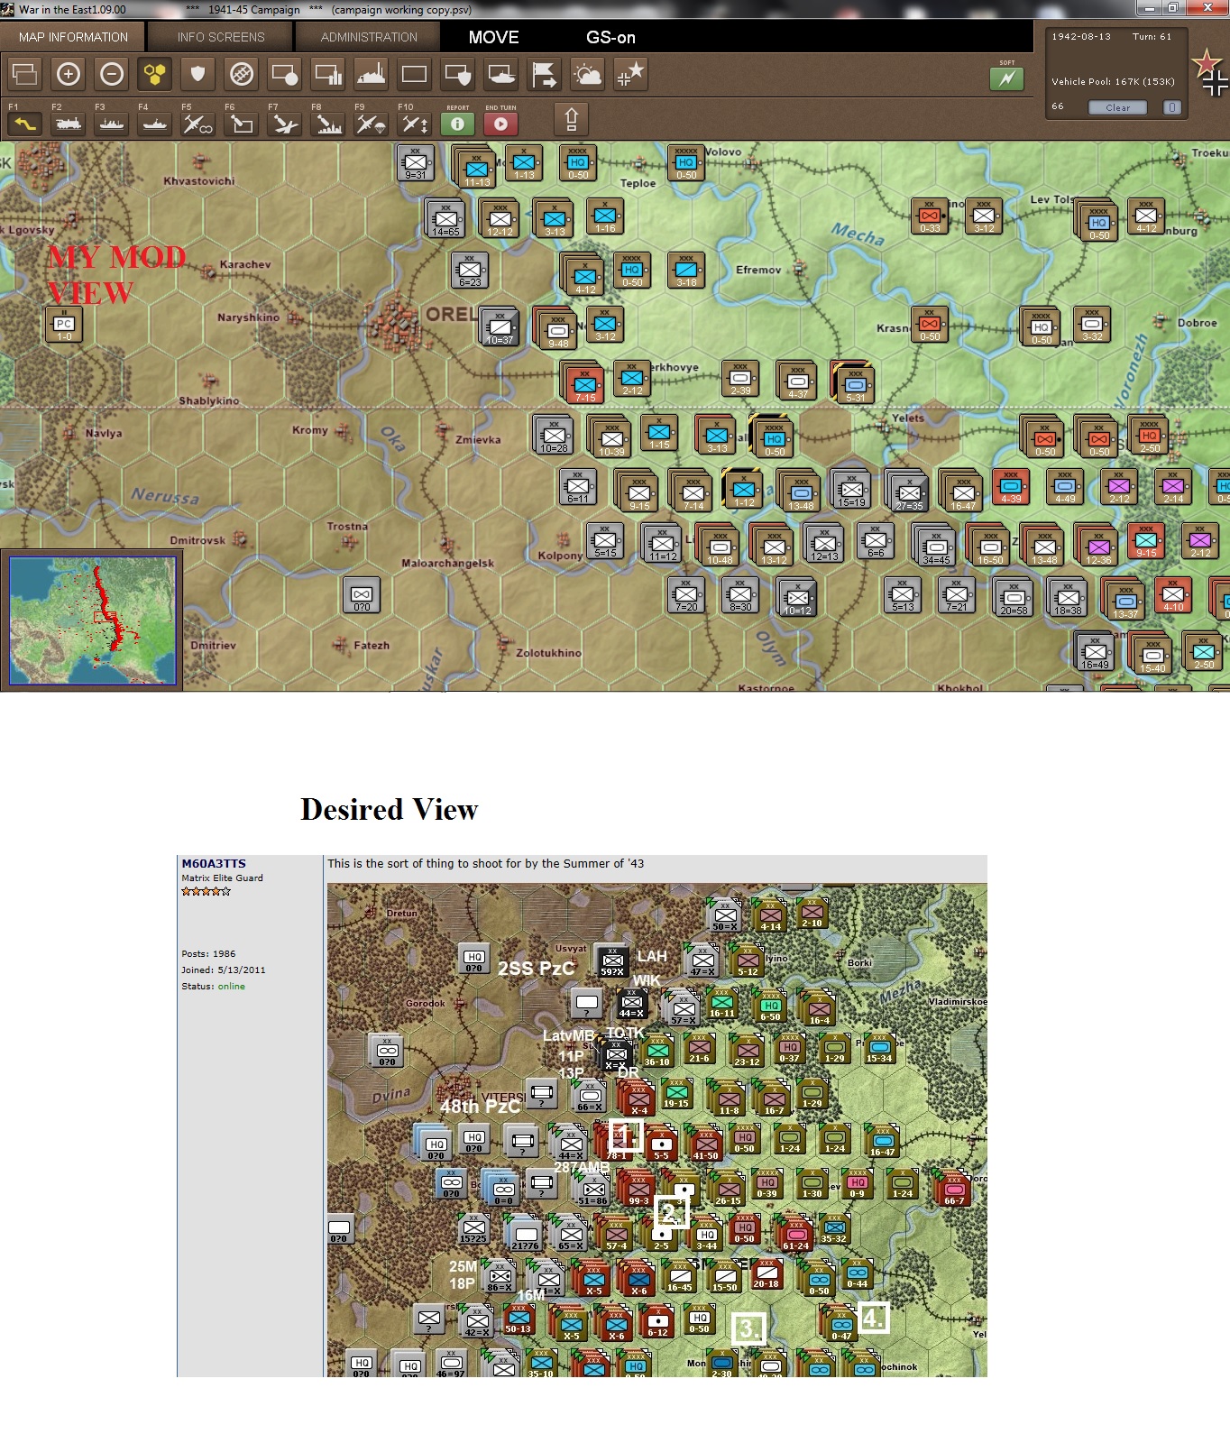This screenshot has height=1443, width=1230.
Task: Click the Soviet star and cross emblem
Action: click(1210, 73)
